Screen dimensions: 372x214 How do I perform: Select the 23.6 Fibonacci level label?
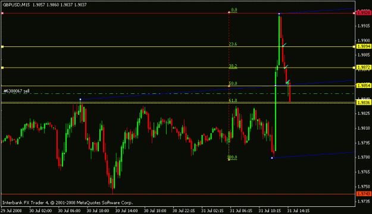point(233,44)
